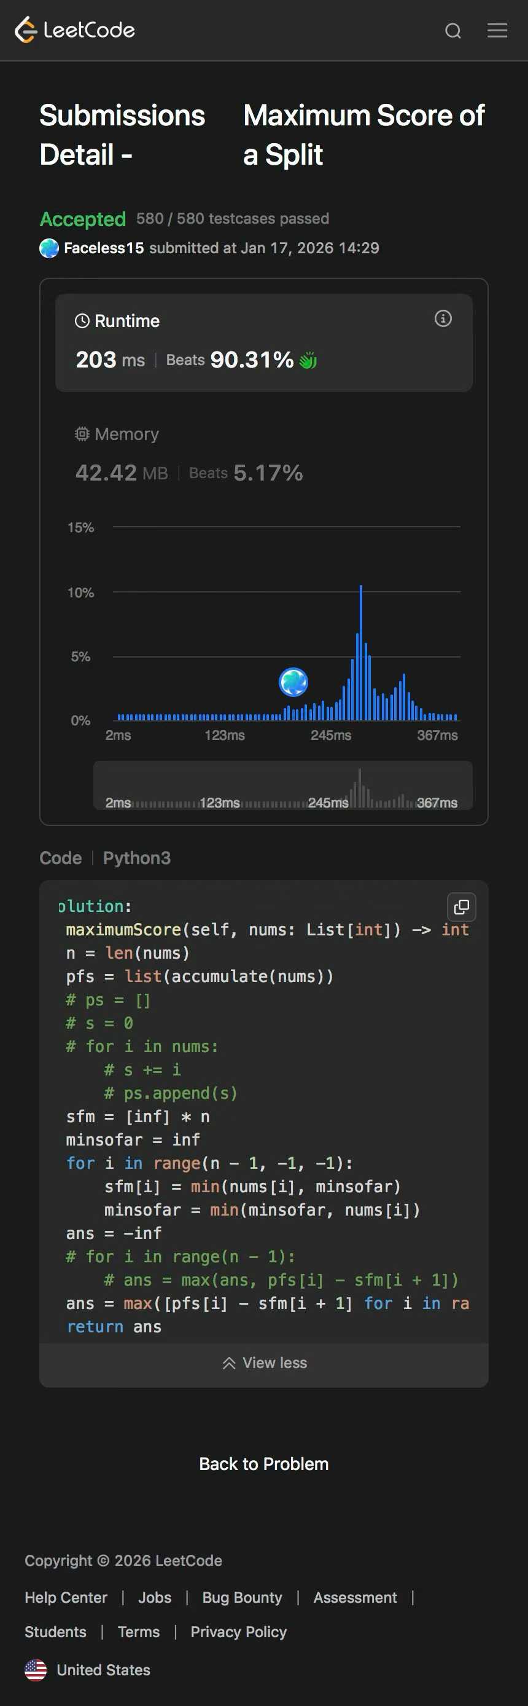Click Faceless15's avatar next to username
Screen dimensions: 528x1706
coord(49,248)
